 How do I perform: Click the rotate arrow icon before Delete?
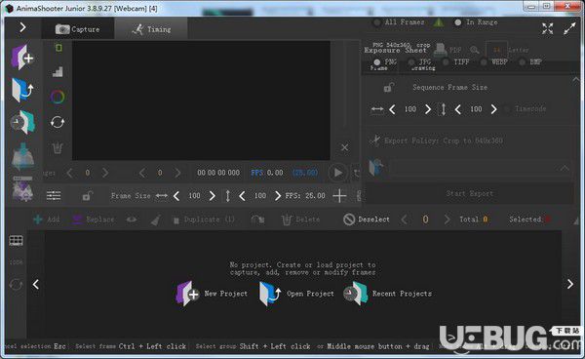coord(257,219)
